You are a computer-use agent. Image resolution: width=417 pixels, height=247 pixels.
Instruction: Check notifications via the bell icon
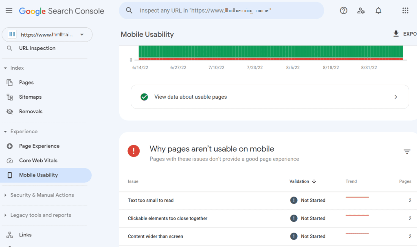coord(378,10)
